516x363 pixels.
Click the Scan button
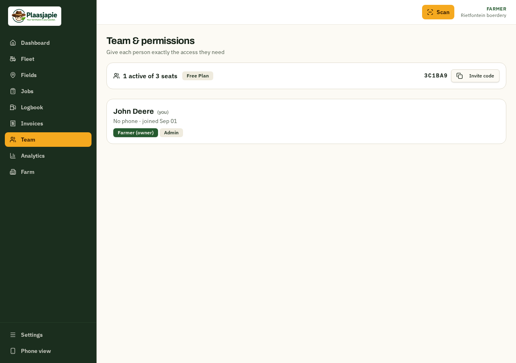[x=438, y=12]
